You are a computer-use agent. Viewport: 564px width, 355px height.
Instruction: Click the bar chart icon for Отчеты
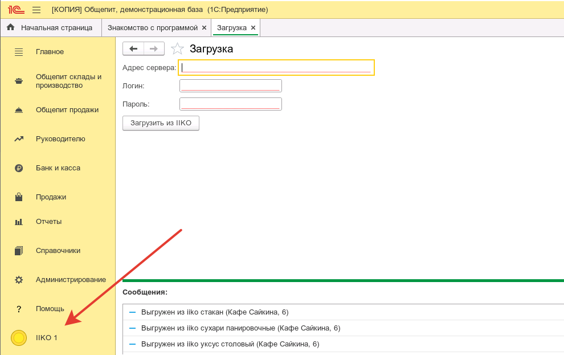(19, 222)
